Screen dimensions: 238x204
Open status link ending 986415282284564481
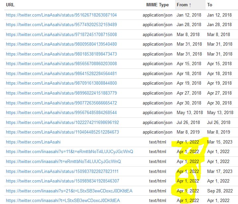tap(61, 74)
